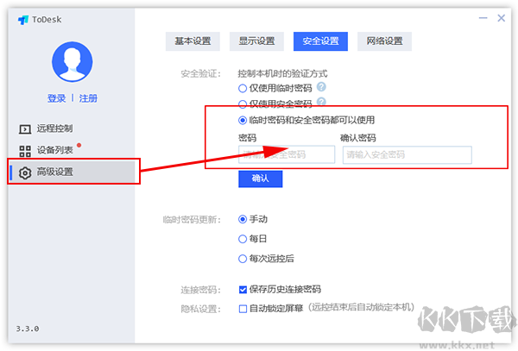This screenshot has height=351, width=518.
Task: Click the 注册 register link
Action: coord(88,98)
